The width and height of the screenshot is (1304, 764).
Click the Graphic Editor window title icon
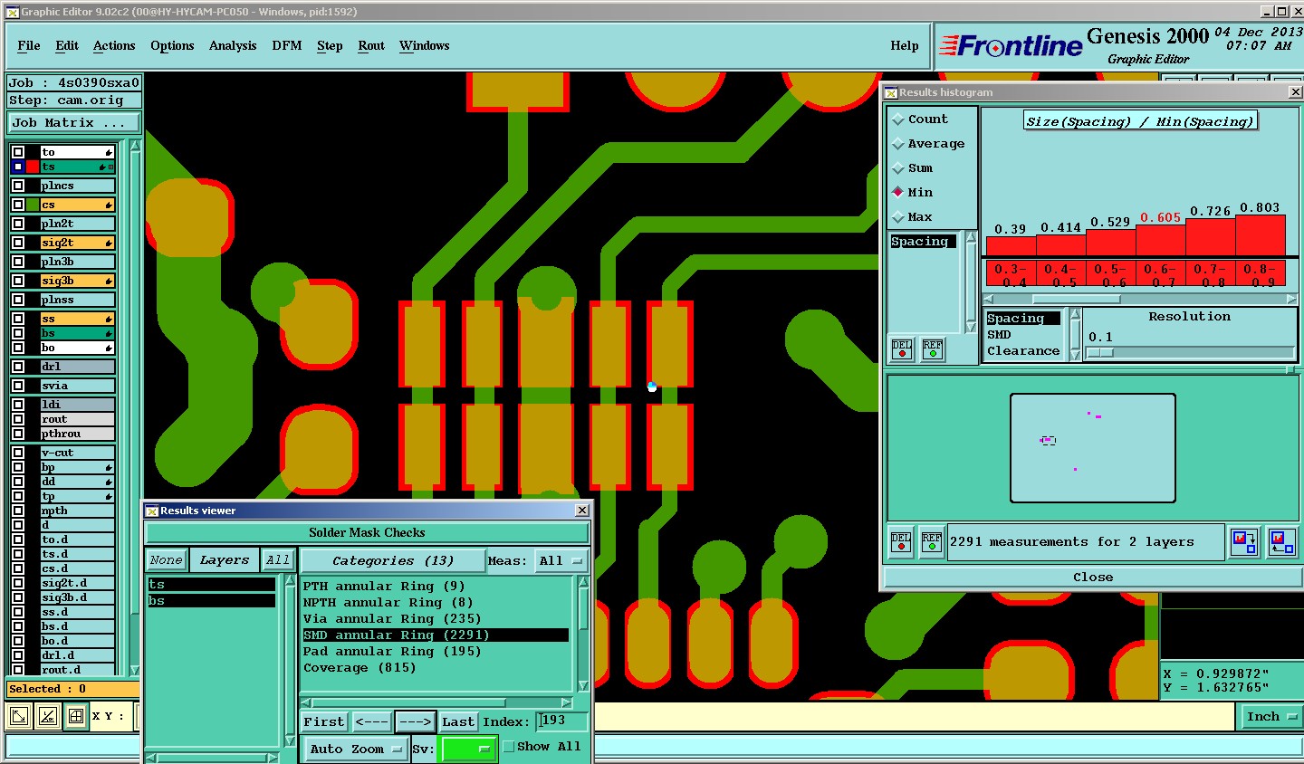pyautogui.click(x=13, y=12)
